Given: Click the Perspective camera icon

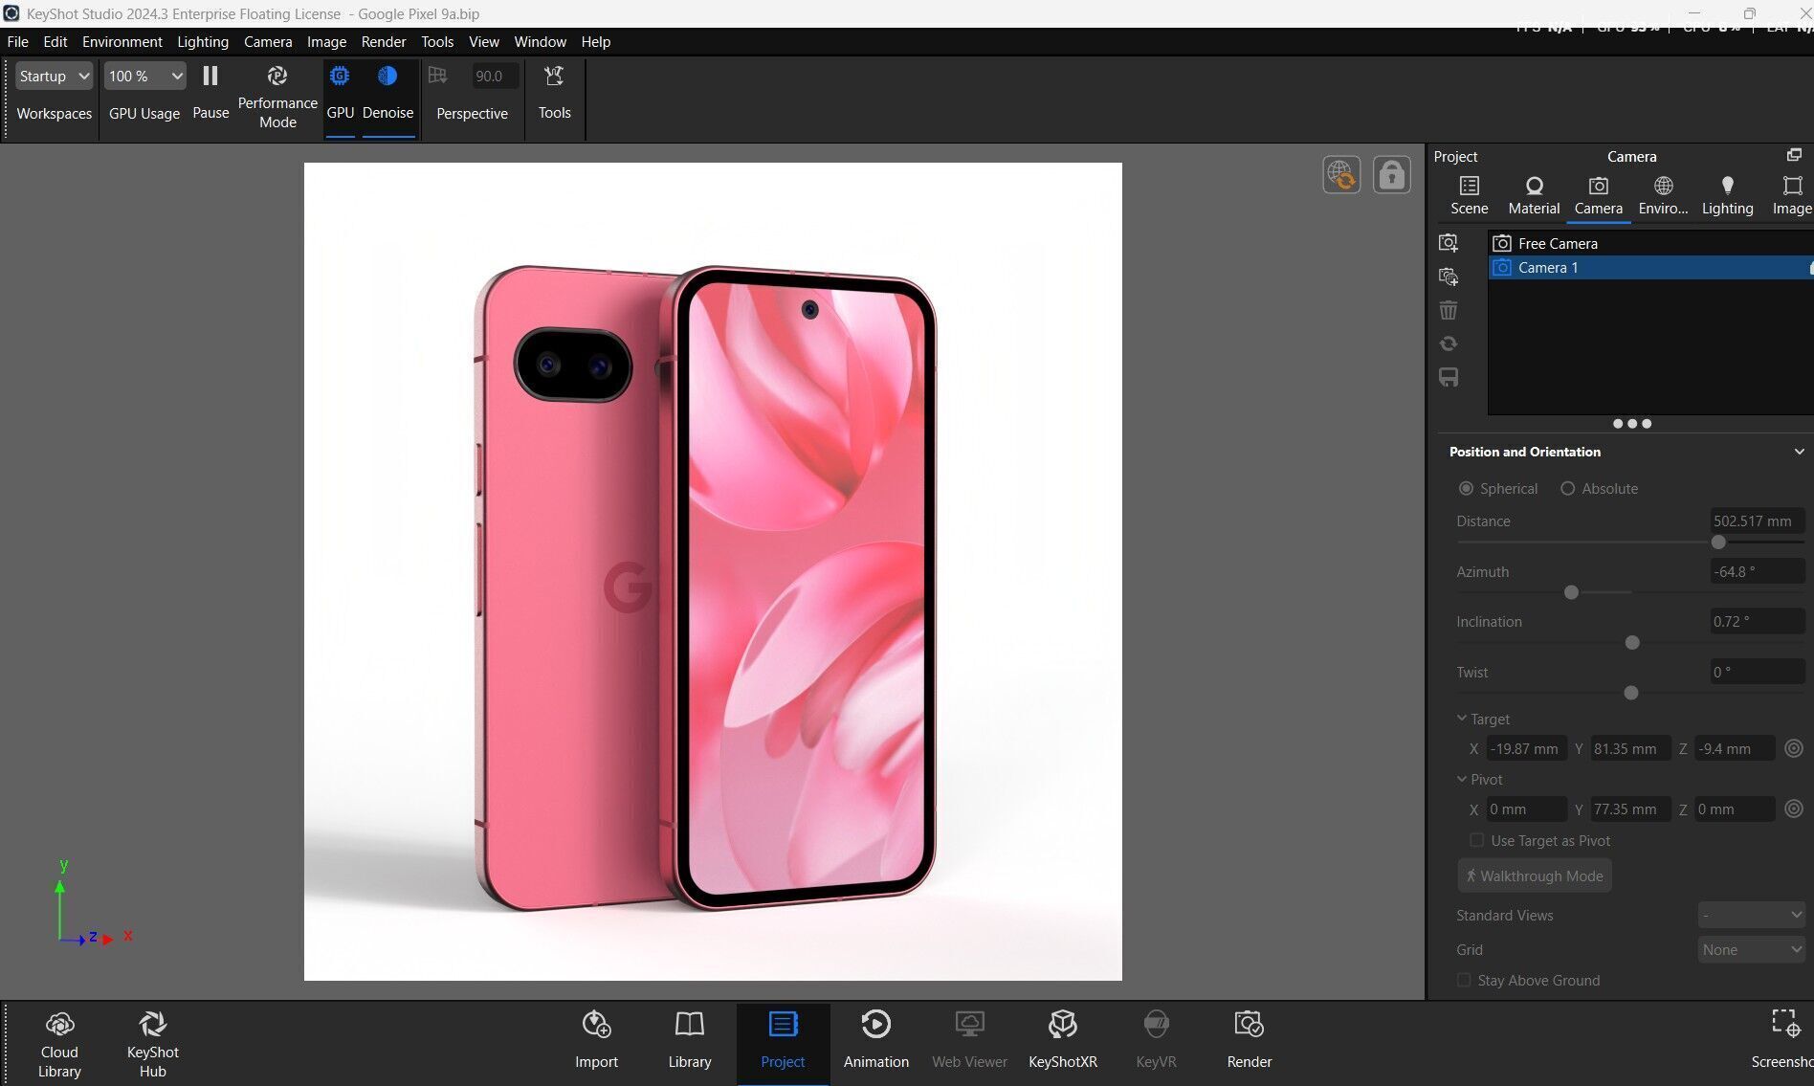Looking at the screenshot, I should click(438, 76).
